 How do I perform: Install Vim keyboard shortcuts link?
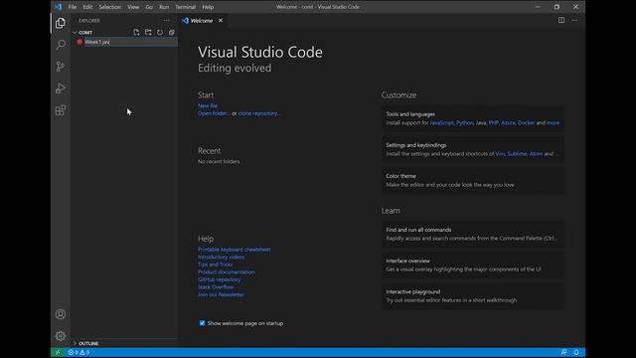[500, 154]
